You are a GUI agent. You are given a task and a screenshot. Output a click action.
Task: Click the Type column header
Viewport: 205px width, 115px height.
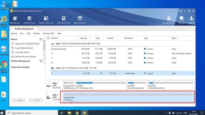157,38
